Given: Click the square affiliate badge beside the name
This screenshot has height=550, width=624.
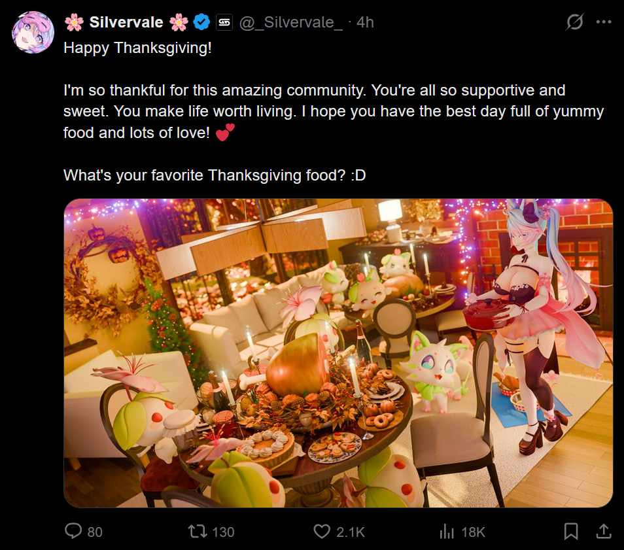Looking at the screenshot, I should pos(224,22).
